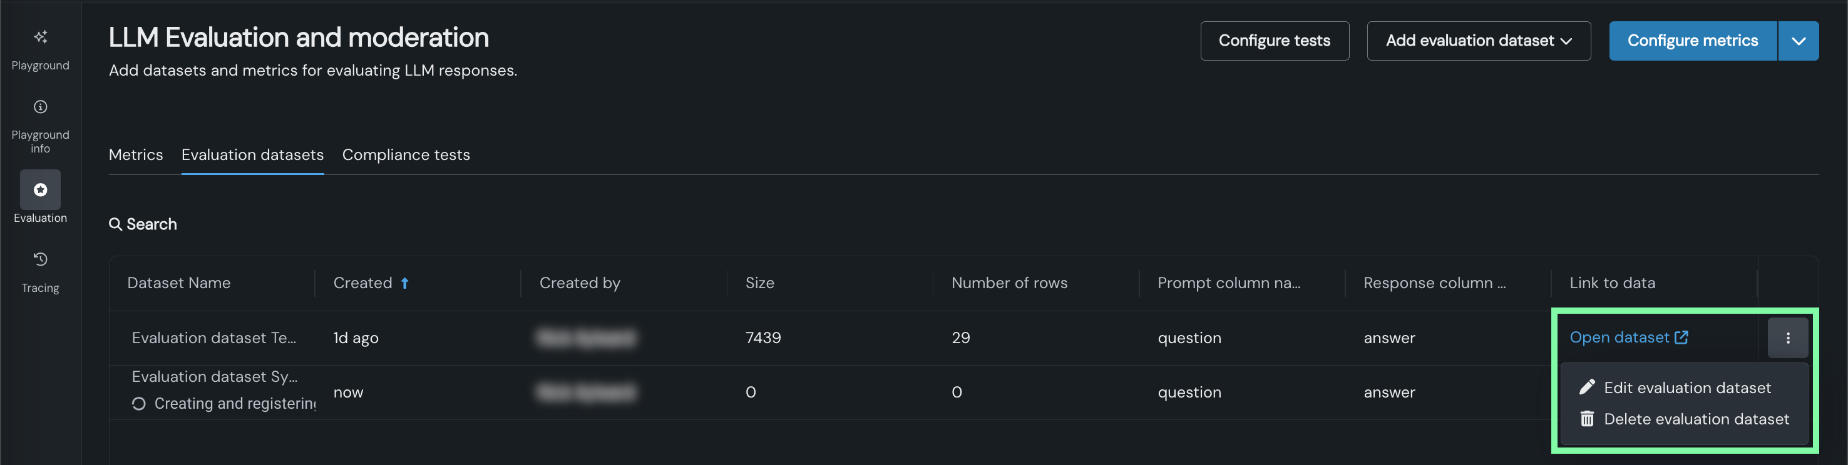
Task: Select the Evaluation datasets tab
Action: click(252, 155)
